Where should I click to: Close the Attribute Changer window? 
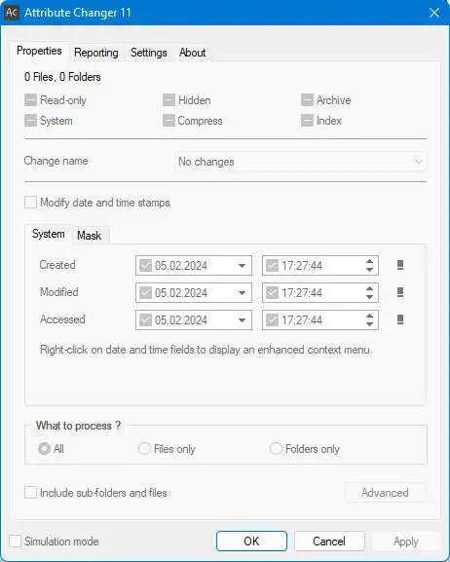434,13
